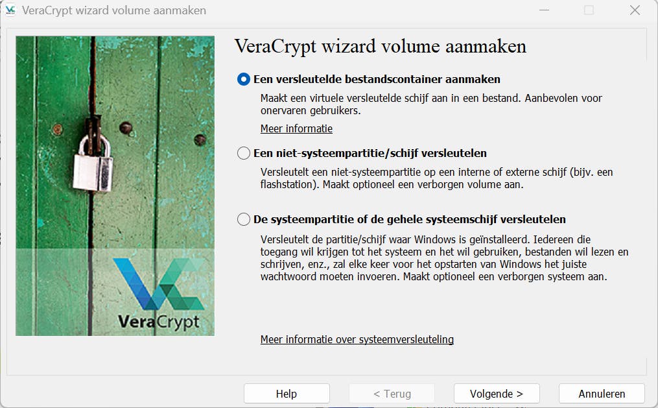The width and height of the screenshot is (658, 408).
Task: Click the Help button
Action: click(286, 393)
